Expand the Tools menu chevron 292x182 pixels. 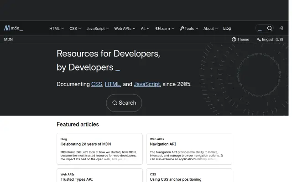[x=197, y=28]
